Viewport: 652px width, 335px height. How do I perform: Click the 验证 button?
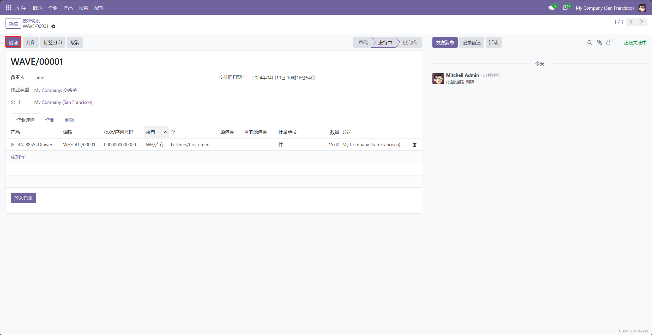tap(13, 42)
